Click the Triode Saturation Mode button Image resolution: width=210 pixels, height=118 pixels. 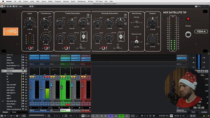[88, 15]
